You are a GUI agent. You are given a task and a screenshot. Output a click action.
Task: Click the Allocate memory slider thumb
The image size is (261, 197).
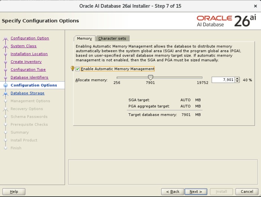151,77
